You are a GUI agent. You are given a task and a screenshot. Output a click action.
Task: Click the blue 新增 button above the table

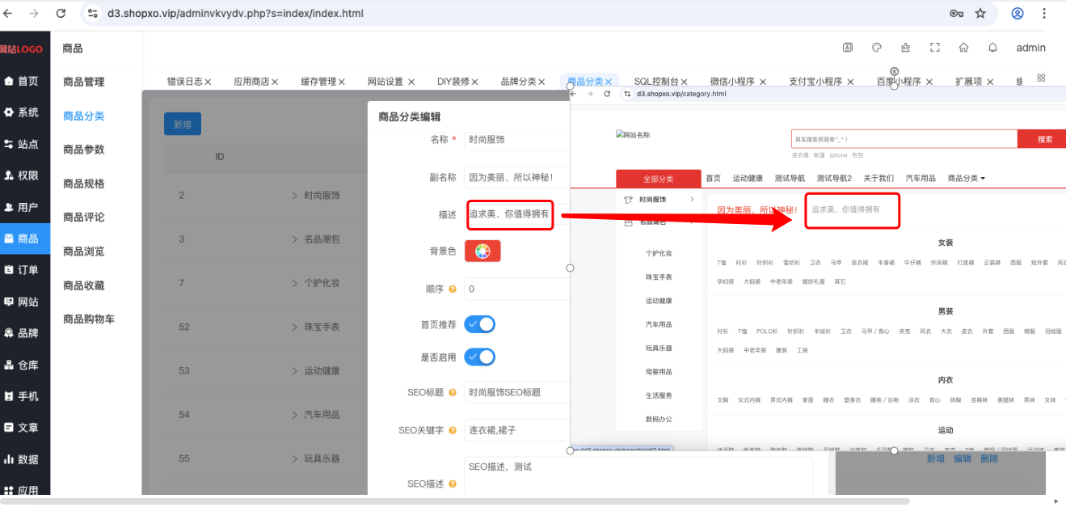[x=183, y=124]
